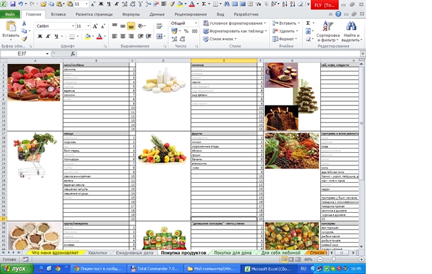Open the Покупки для дома sheet tab
Screen dimensions: 432x274
click(232, 253)
